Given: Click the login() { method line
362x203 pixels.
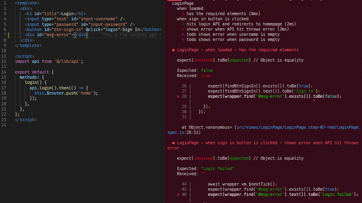Looking at the screenshot, I should (35, 82).
